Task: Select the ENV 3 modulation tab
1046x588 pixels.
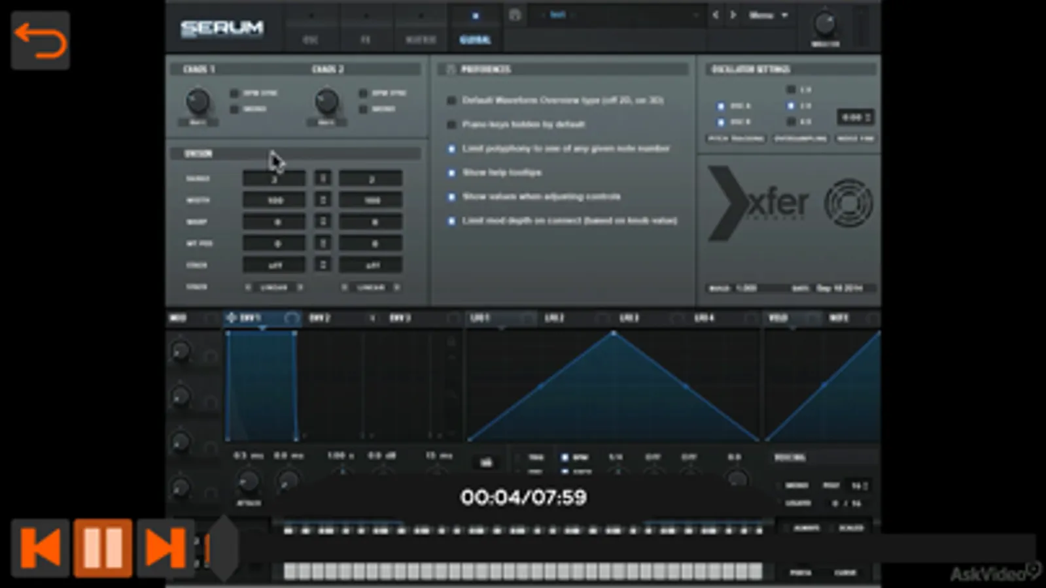Action: click(x=400, y=318)
